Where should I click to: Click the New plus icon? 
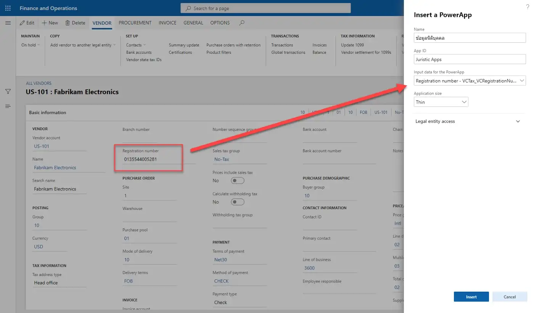coord(44,23)
